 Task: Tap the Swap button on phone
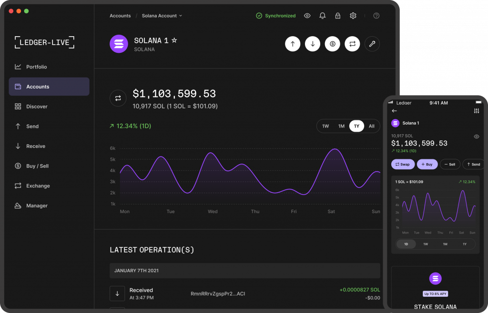tap(403, 164)
